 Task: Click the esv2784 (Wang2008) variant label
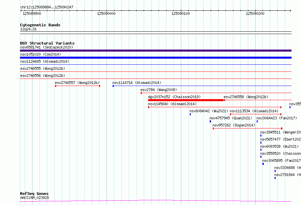(159, 90)
